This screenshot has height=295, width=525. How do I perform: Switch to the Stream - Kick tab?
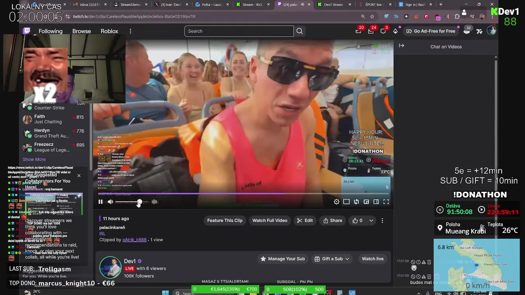(253, 5)
